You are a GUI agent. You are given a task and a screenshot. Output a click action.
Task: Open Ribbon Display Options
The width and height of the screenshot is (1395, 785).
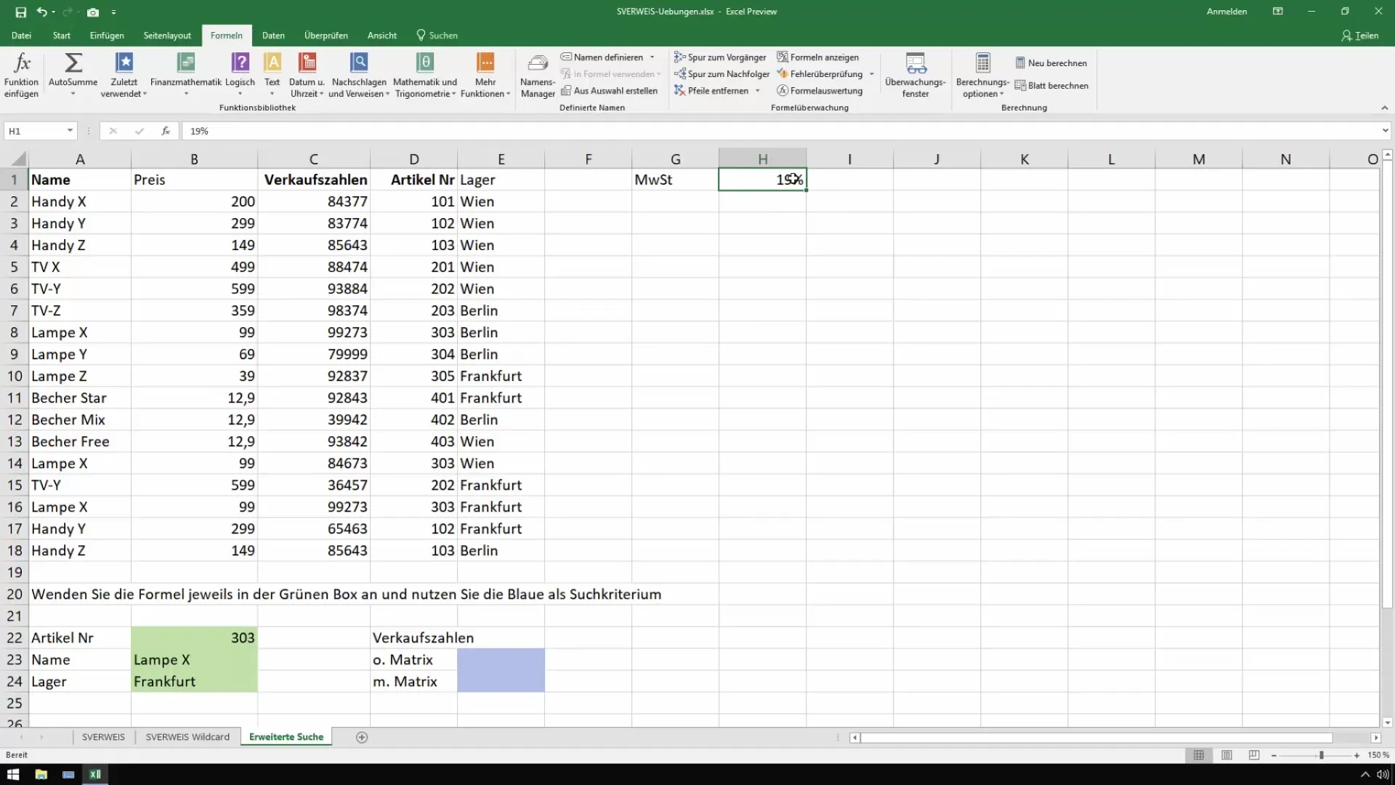(x=1278, y=12)
